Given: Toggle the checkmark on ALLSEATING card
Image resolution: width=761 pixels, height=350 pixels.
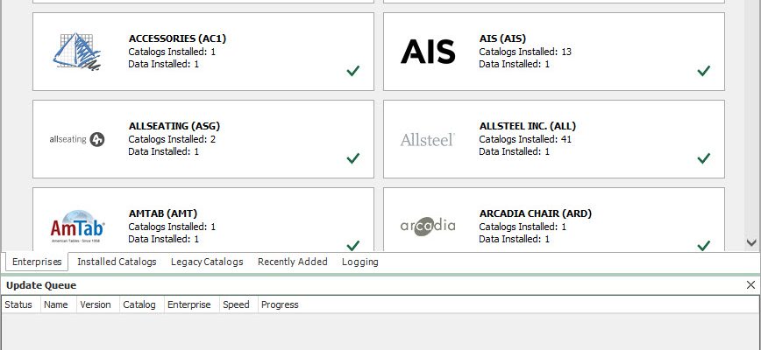Looking at the screenshot, I should (x=353, y=158).
